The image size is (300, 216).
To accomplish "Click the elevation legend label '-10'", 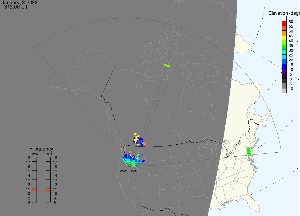I will coord(290,89).
